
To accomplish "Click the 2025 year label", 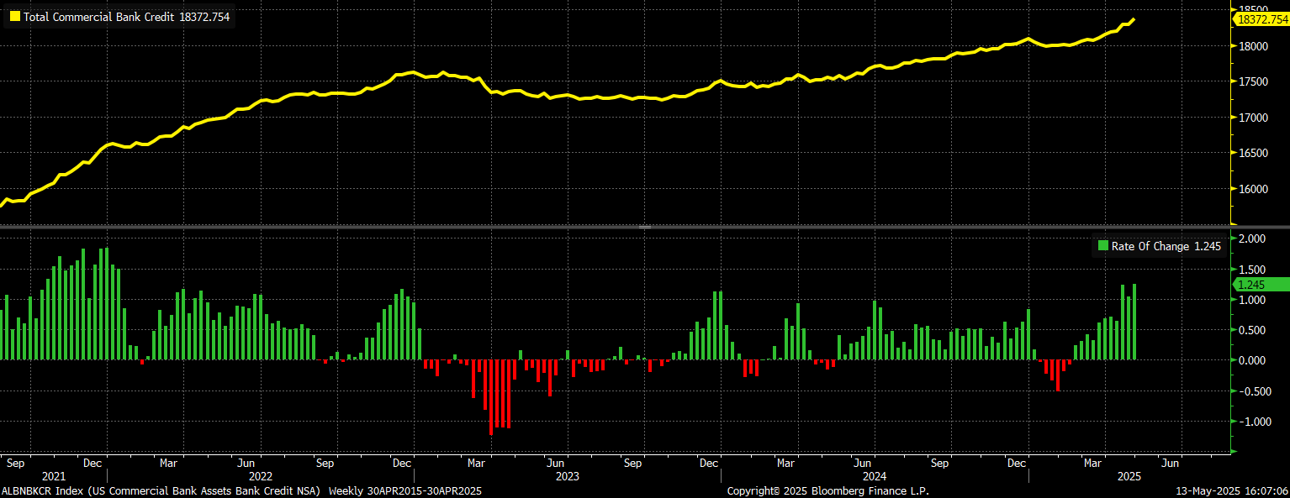I will pyautogui.click(x=1129, y=476).
